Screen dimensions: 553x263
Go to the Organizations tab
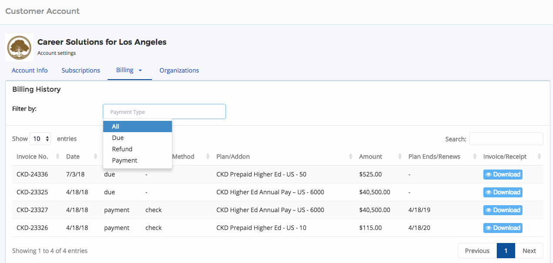179,70
